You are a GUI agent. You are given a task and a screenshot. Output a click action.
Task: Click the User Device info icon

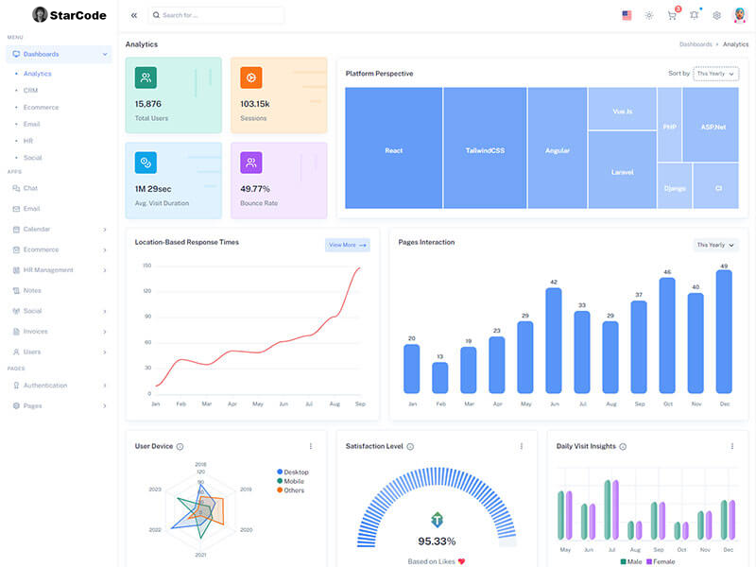click(x=180, y=446)
